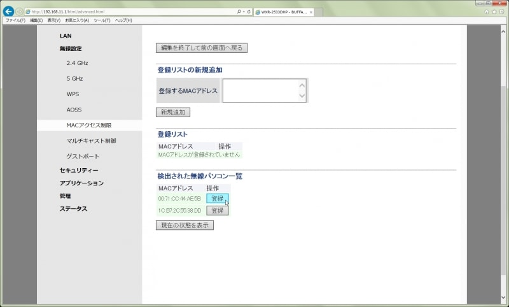Click the browser forward arrow button
509x307 pixels.
tap(19, 11)
